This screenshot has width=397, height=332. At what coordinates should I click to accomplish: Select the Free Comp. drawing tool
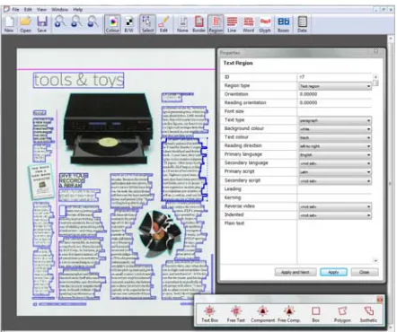(288, 313)
